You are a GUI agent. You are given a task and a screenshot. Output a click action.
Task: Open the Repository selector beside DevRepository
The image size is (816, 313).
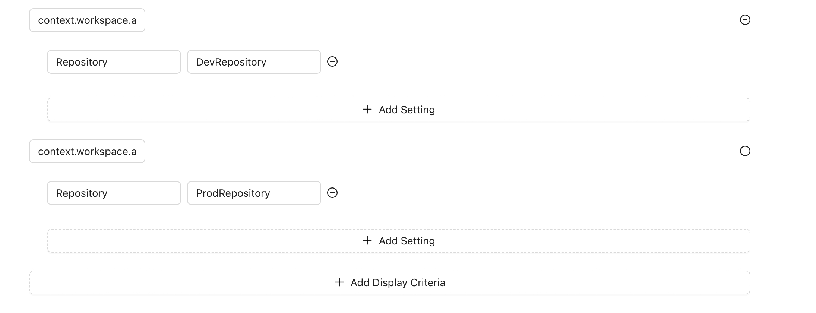(x=114, y=62)
